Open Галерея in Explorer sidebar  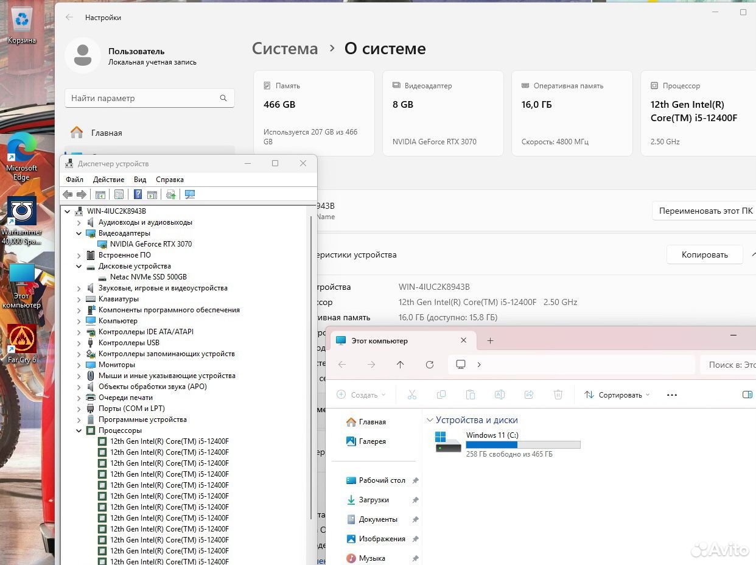[372, 441]
